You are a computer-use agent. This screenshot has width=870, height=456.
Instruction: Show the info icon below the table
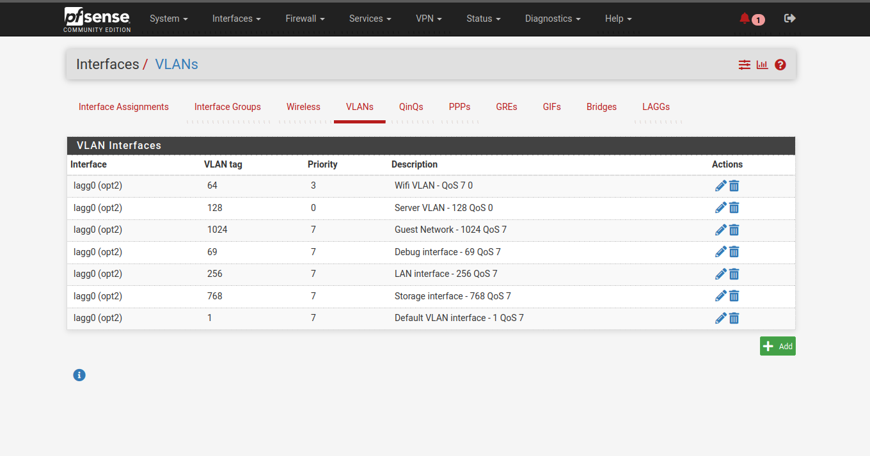pyautogui.click(x=79, y=375)
